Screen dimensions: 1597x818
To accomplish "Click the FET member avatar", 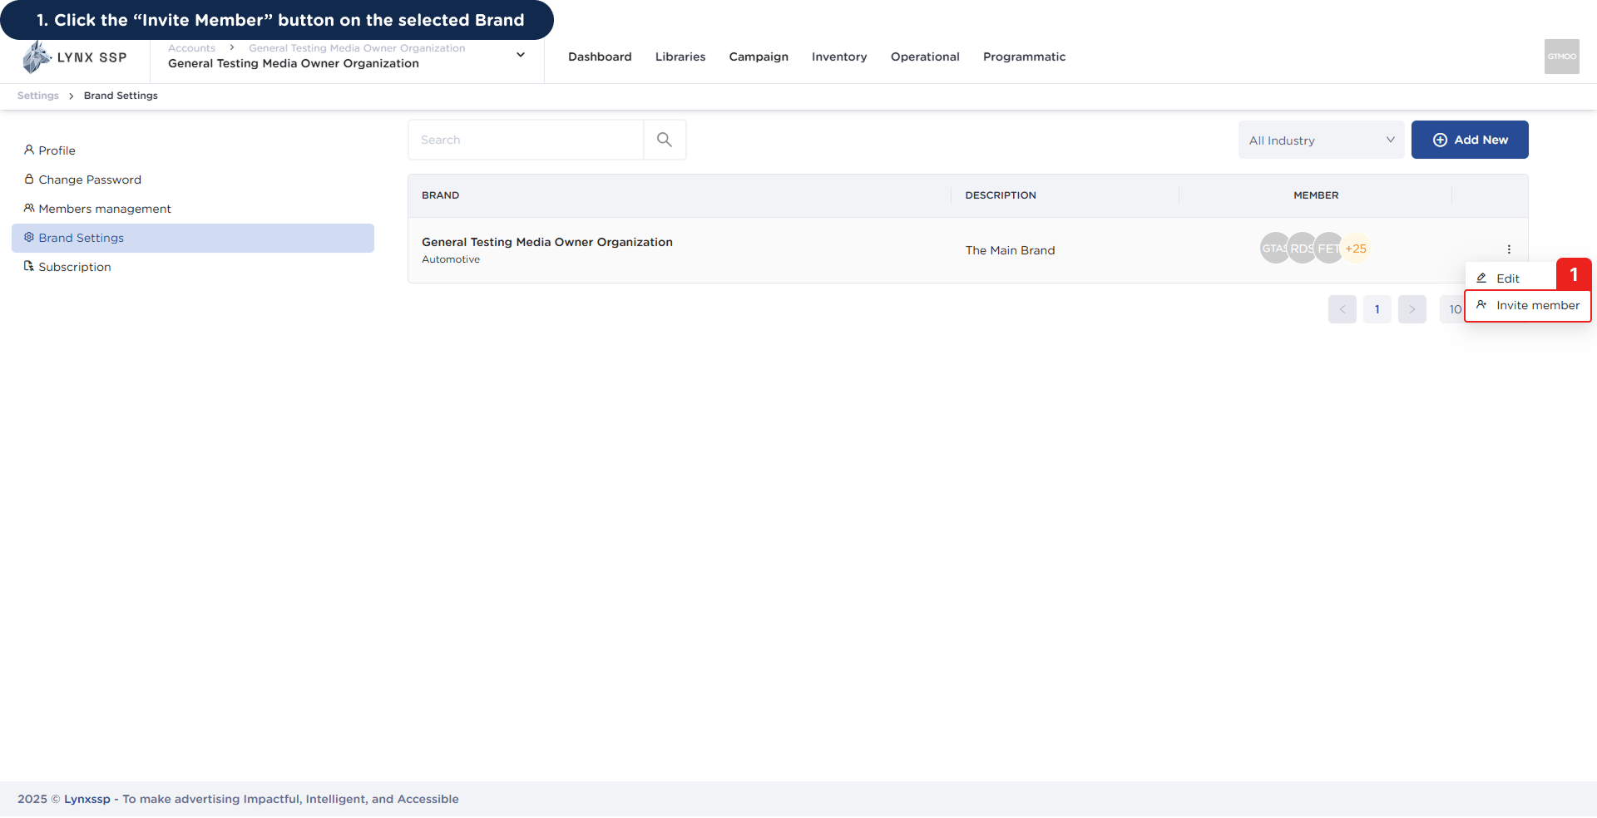I will click(x=1328, y=249).
